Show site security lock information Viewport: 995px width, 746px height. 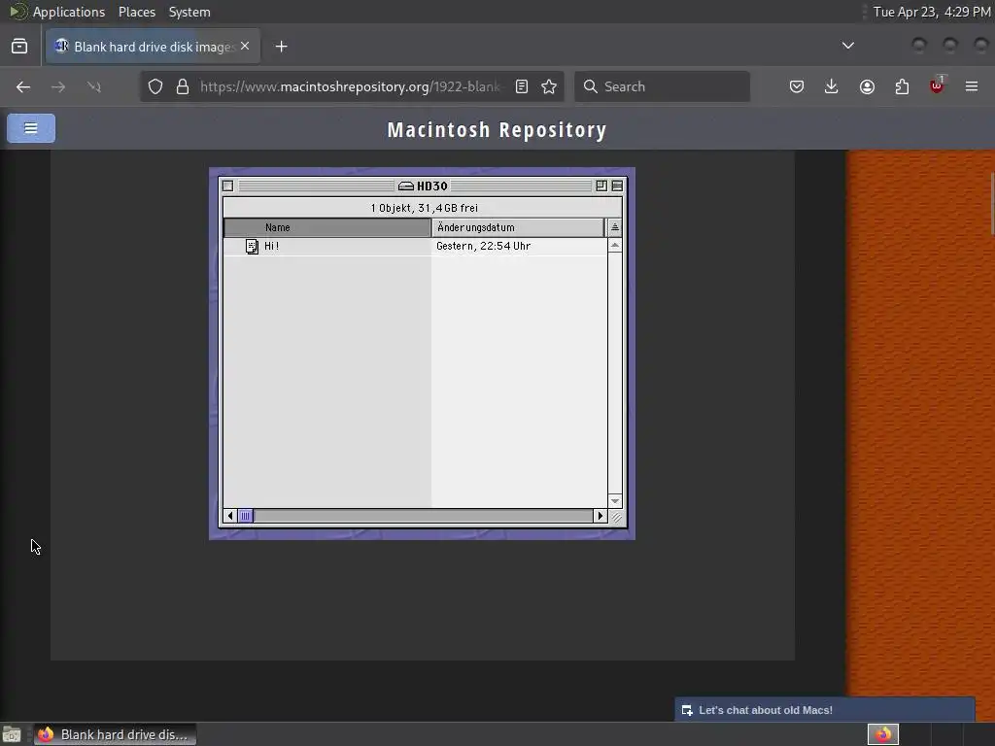tap(183, 86)
